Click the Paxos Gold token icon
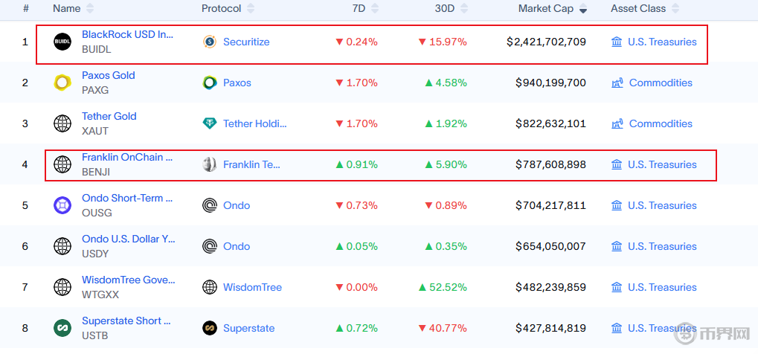This screenshot has width=758, height=354. 62,83
